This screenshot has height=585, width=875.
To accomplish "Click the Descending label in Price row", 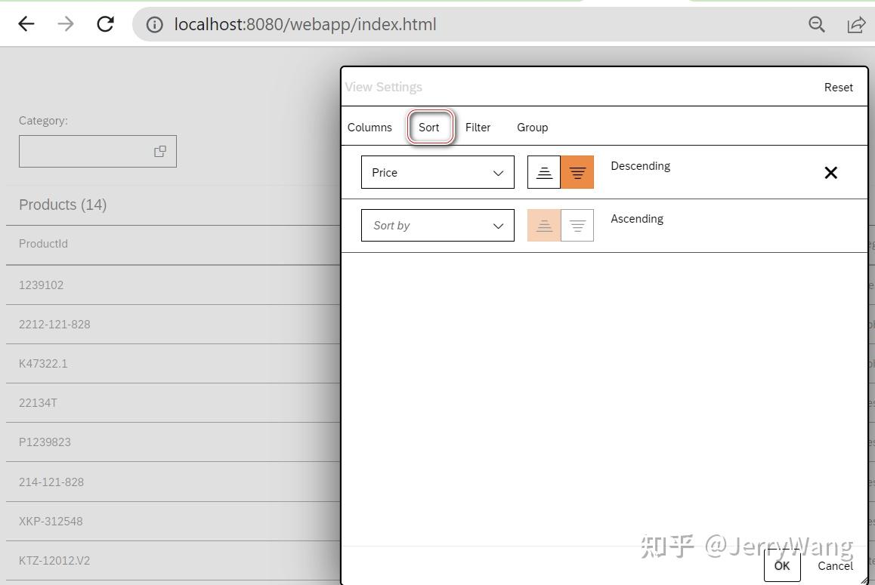I will [x=640, y=165].
